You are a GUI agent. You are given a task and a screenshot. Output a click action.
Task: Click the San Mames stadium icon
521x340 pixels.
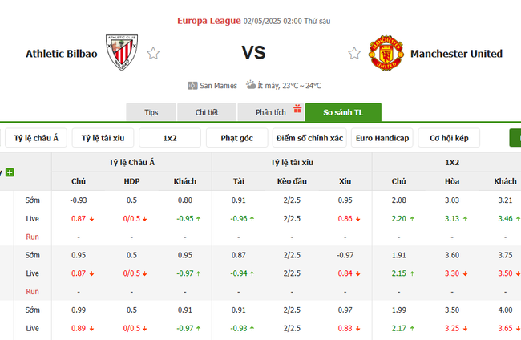pyautogui.click(x=192, y=86)
